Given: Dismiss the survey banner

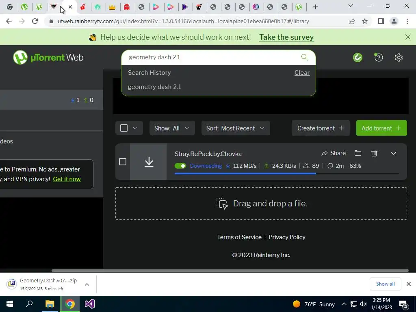Looking at the screenshot, I should point(408,37).
